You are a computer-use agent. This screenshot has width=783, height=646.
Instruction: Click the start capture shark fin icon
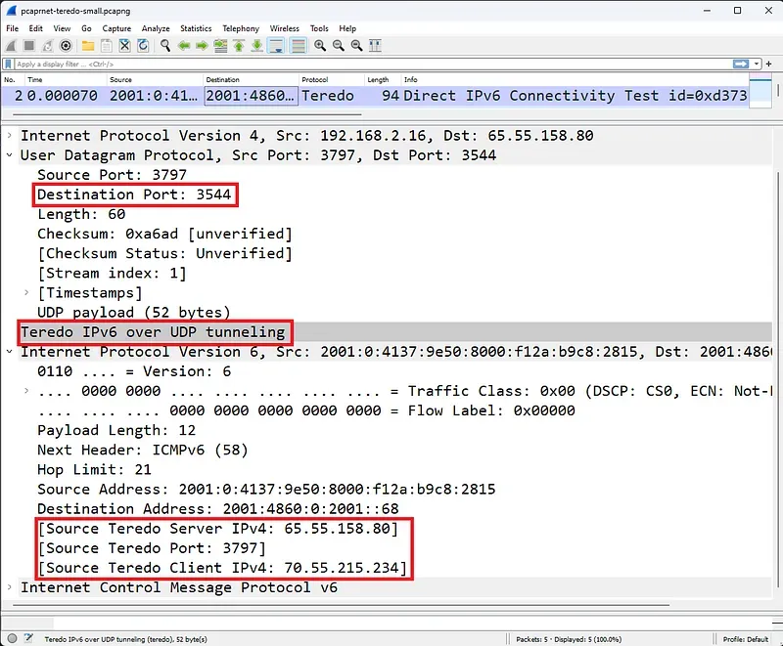pyautogui.click(x=11, y=46)
